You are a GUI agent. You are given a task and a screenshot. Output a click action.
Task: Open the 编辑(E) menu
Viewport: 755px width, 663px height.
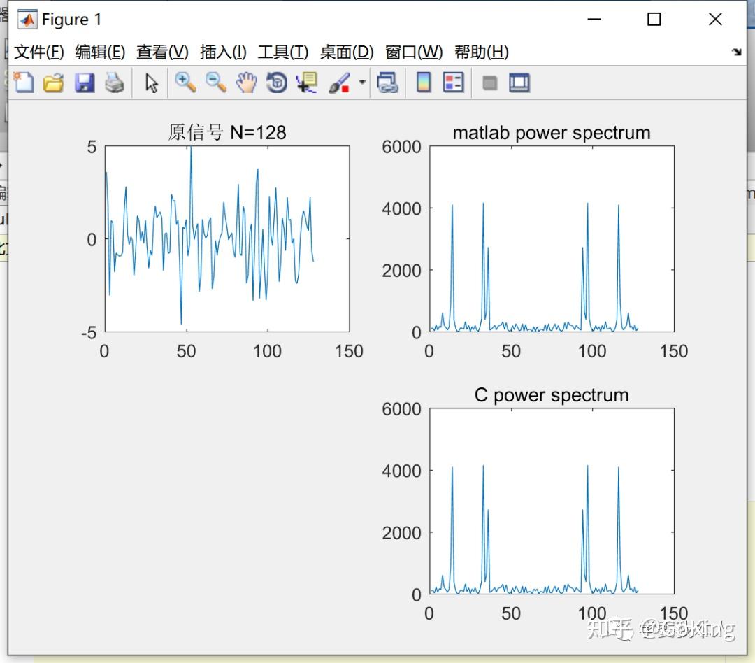100,52
